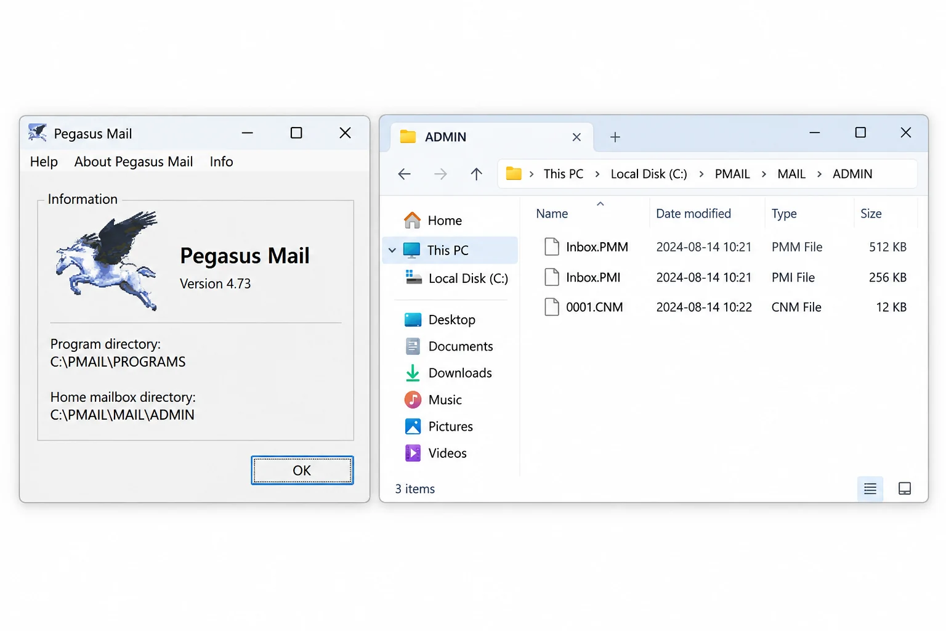Click This PC in the breadcrumb path
946x631 pixels.
(564, 174)
